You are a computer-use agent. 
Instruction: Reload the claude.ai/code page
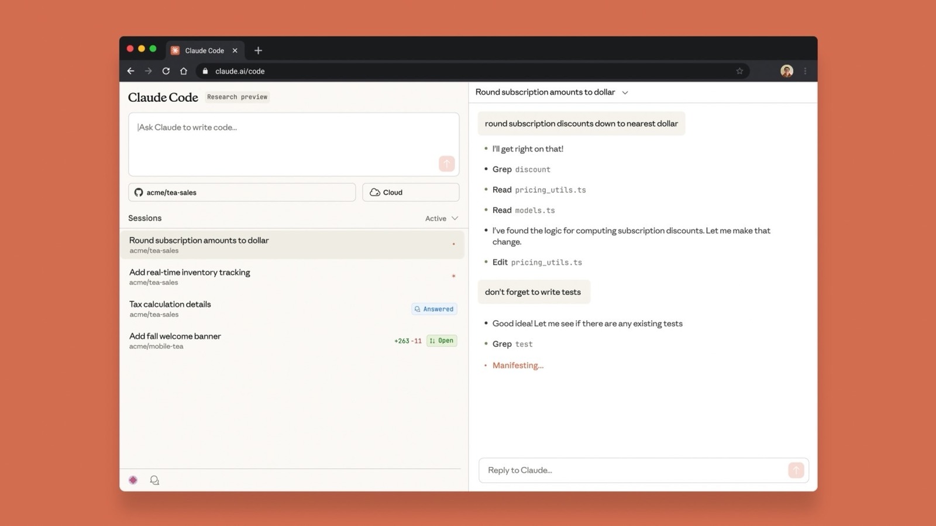(166, 71)
